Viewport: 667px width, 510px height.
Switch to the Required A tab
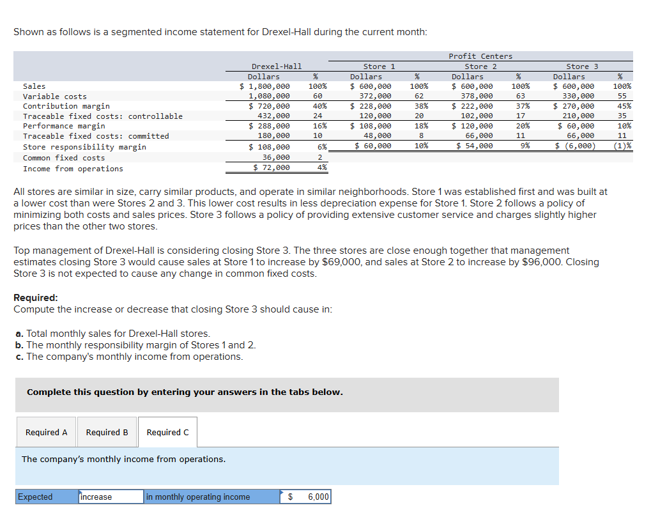pyautogui.click(x=46, y=431)
